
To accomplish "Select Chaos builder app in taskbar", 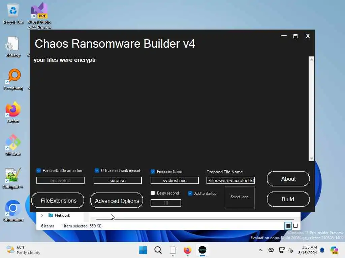I will click(x=202, y=250).
